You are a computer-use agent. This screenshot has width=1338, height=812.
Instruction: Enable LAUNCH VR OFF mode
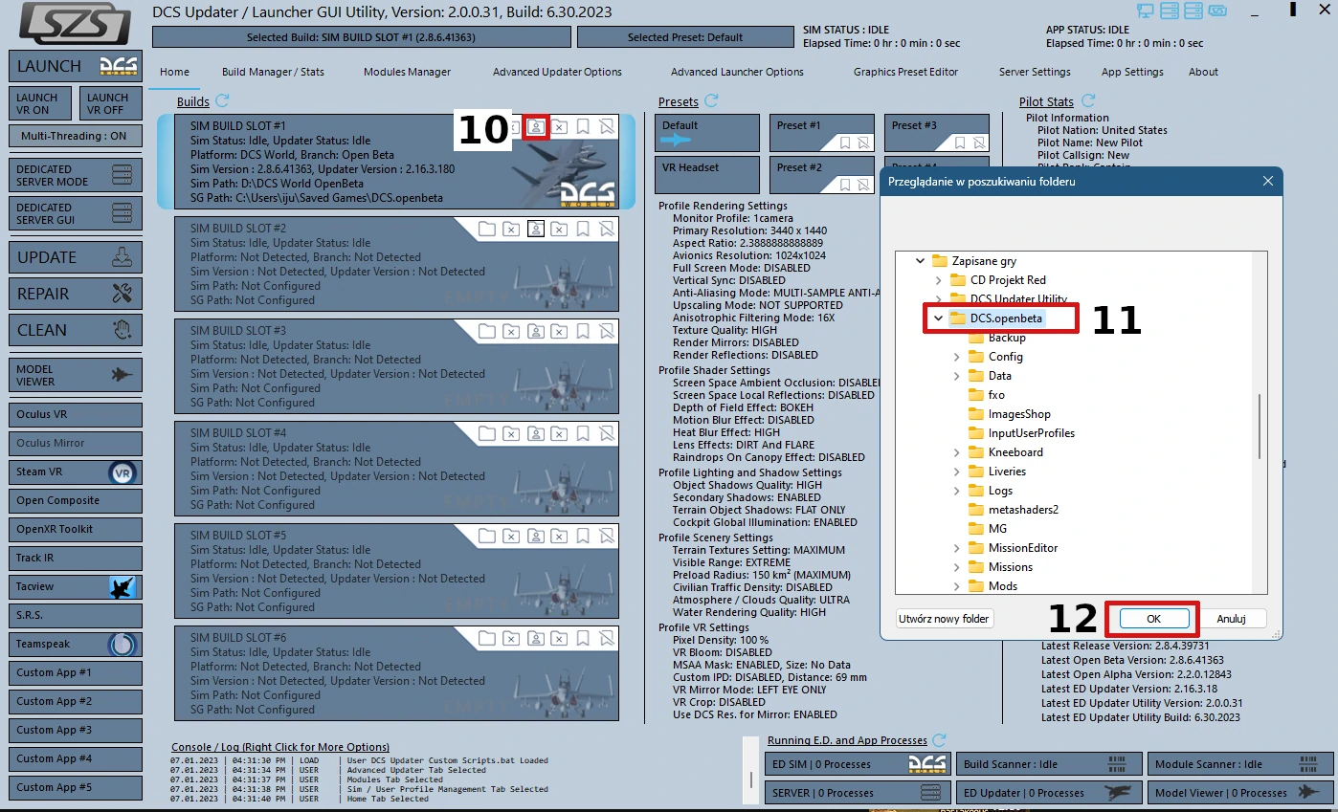pos(110,103)
